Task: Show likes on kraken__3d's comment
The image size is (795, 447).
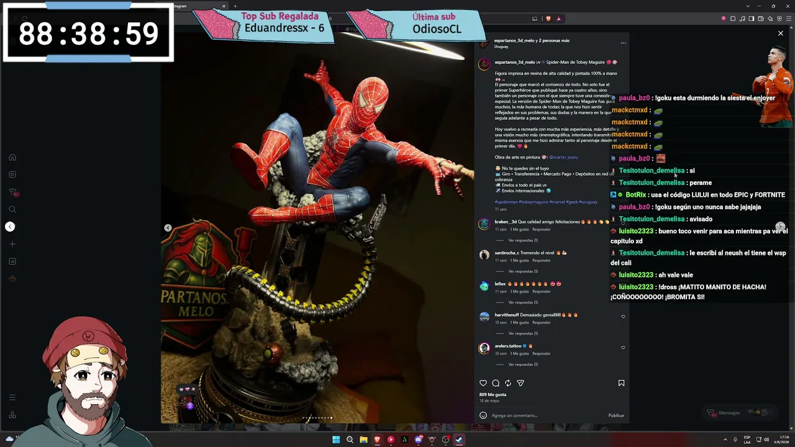Action: (519, 229)
